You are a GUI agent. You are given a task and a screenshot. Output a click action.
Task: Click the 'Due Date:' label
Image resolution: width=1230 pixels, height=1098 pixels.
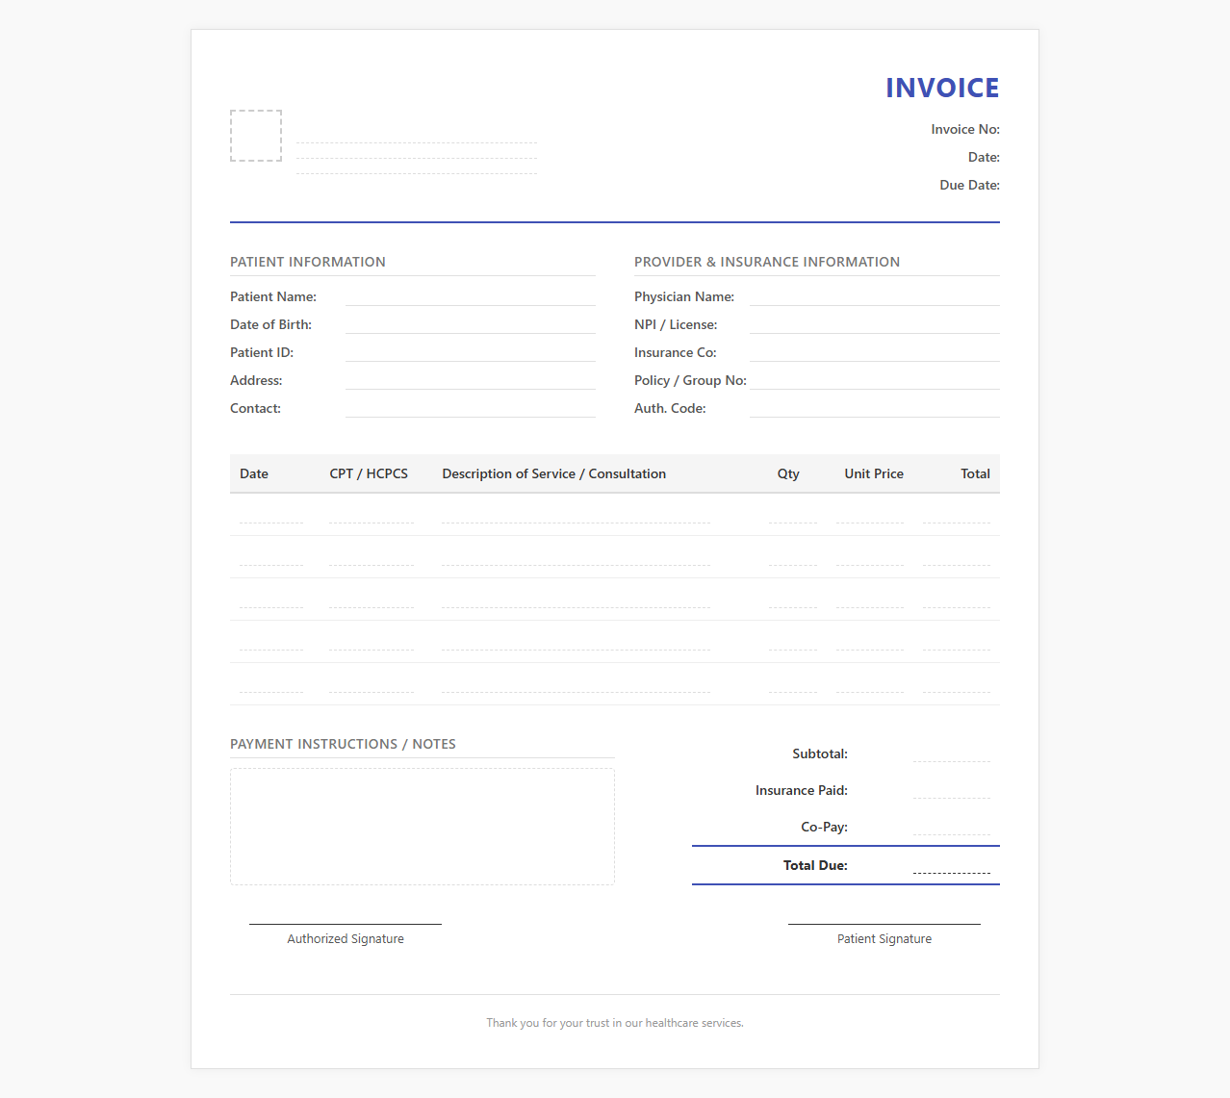pyautogui.click(x=969, y=185)
